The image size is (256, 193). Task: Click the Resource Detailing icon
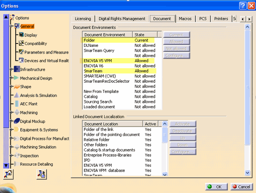16,164
